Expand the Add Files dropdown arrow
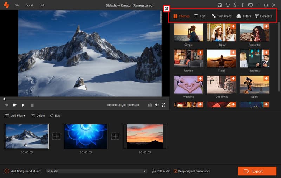Screen dimensions: 281x178 point(25,116)
